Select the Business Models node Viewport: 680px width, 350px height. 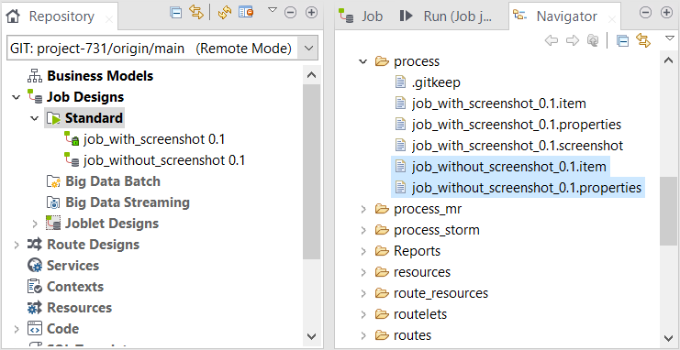click(x=100, y=76)
